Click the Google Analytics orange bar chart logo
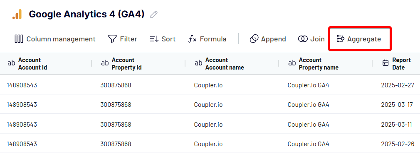Screen dimensions: 420x154 [x=17, y=14]
